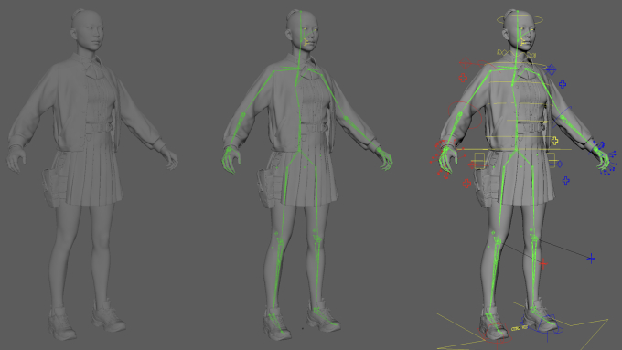Image resolution: width=622 pixels, height=350 pixels.
Task: Select the small blue diamond control at the hip
Action: 559,164
